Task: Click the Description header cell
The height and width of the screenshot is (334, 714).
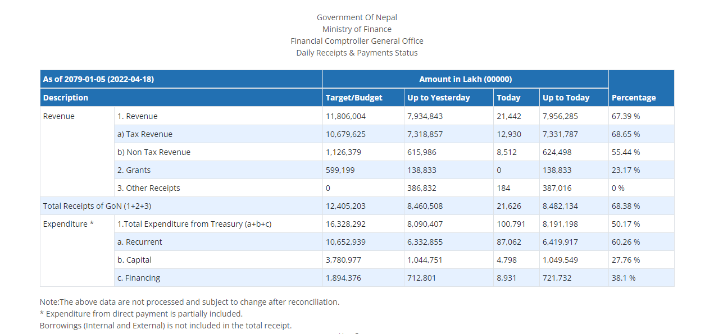Action: 66,98
